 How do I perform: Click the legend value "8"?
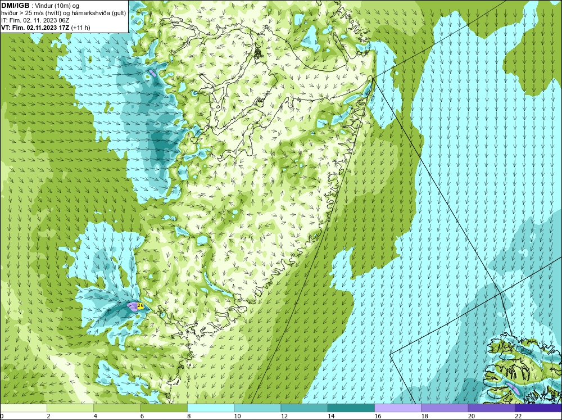click(x=189, y=416)
